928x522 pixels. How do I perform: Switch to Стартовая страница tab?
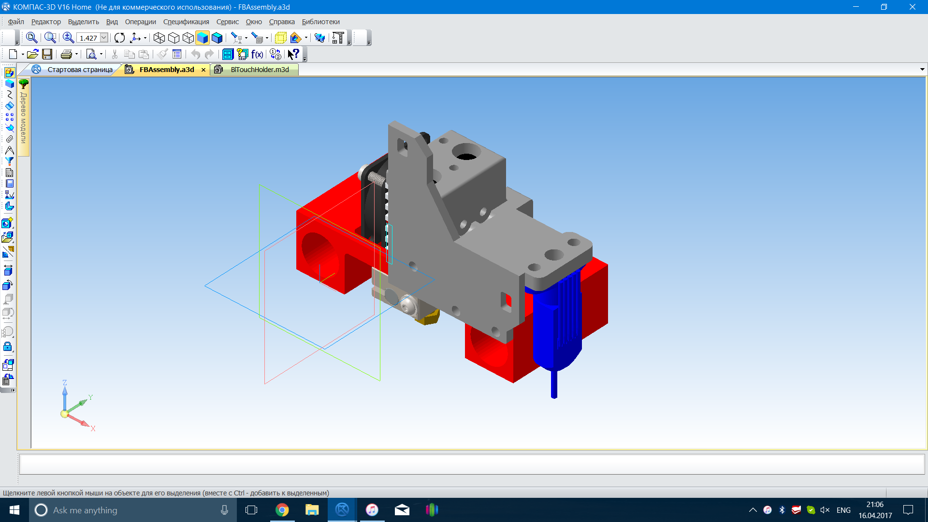coord(72,70)
